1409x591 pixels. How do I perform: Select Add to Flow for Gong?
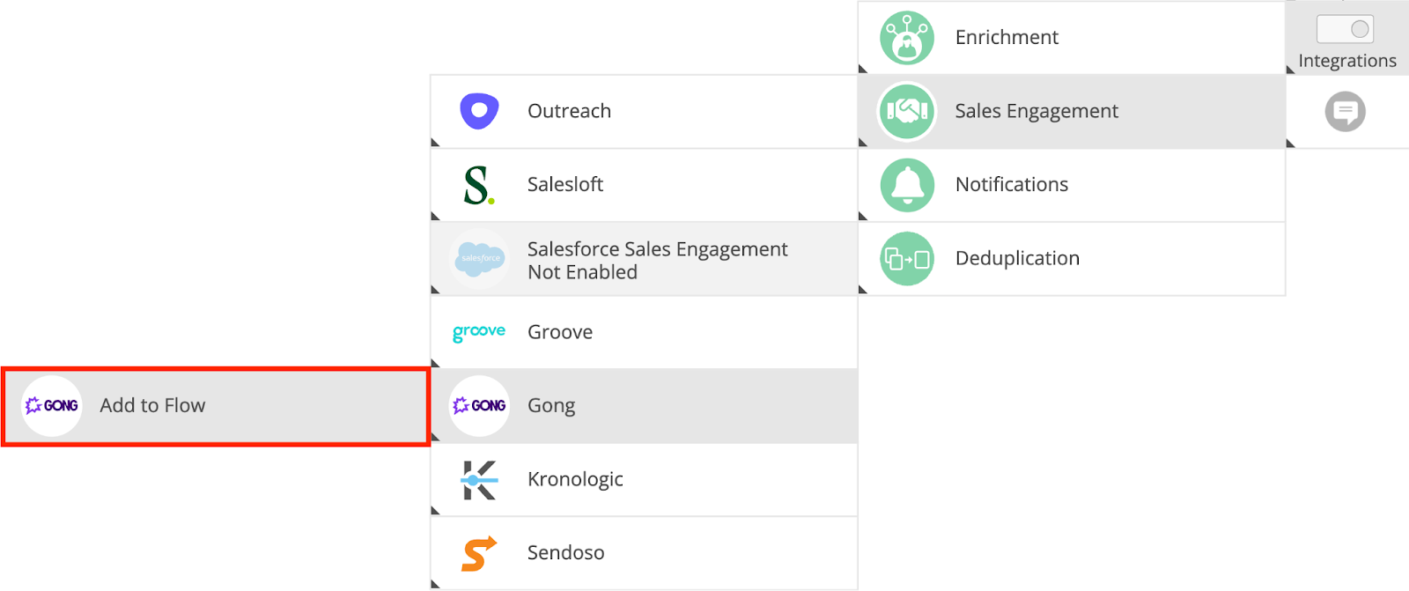click(x=216, y=407)
